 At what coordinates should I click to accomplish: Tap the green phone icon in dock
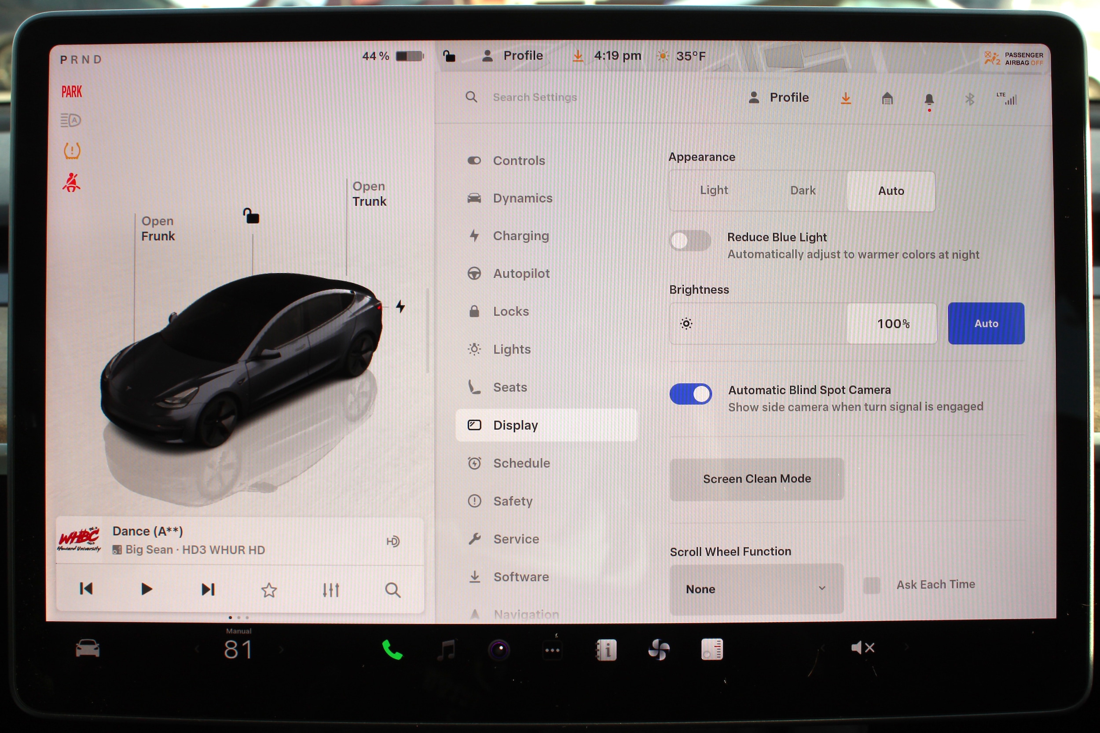pyautogui.click(x=392, y=649)
